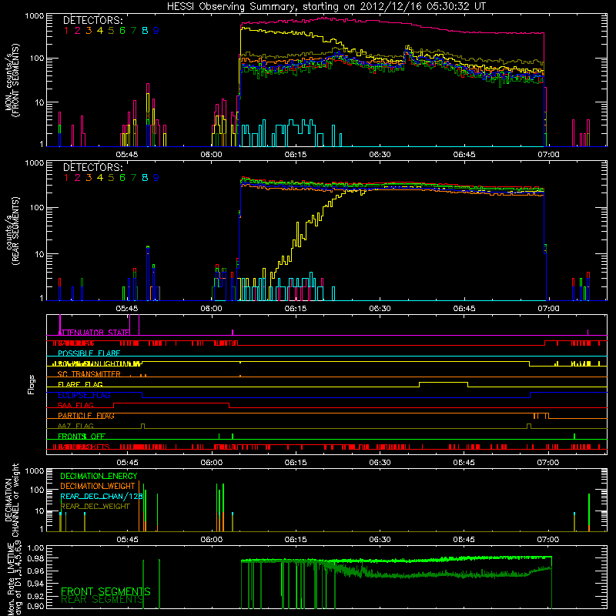
Task: Click cyan detector 8 in rear segments legend
Action: (x=145, y=178)
